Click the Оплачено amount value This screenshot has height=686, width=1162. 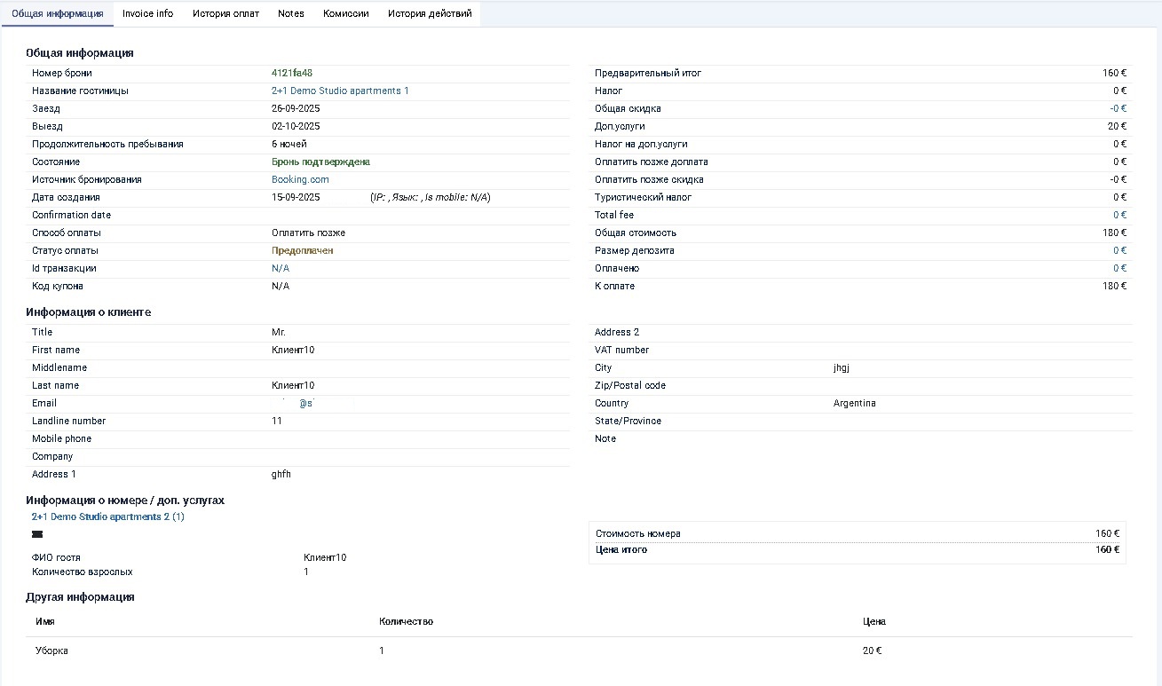[1119, 269]
